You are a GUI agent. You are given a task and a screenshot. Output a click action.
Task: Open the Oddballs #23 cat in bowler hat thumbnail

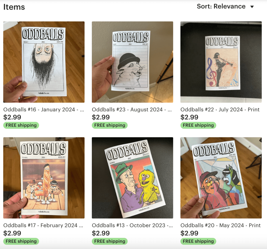click(x=133, y=62)
